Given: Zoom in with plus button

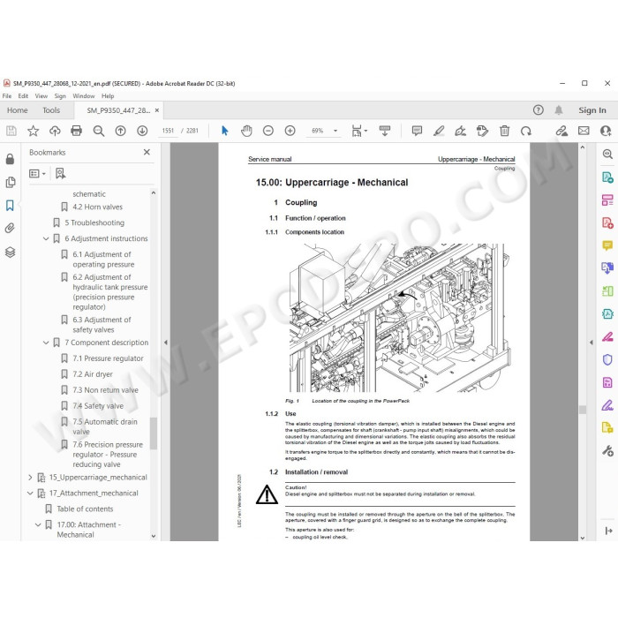Looking at the screenshot, I should coord(290,131).
